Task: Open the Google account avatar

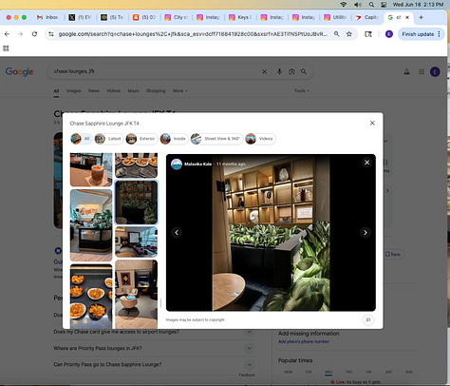Action: (x=435, y=72)
